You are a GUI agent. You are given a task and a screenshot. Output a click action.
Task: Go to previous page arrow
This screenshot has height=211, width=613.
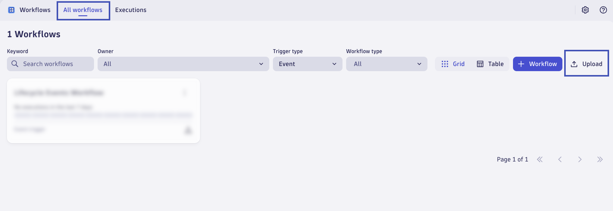click(x=560, y=159)
